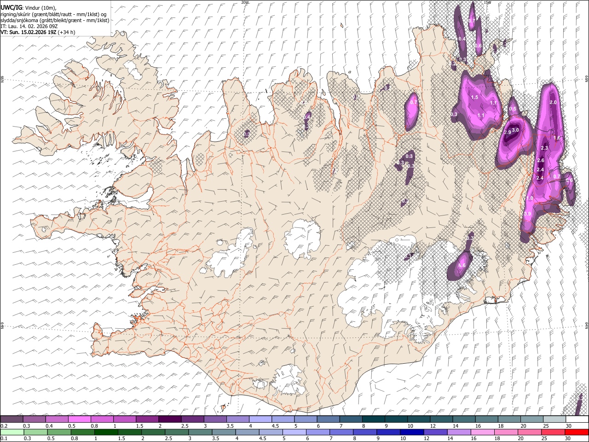
Task: Click lower legend dark blue 10–12 swatch
Action: pos(411,432)
